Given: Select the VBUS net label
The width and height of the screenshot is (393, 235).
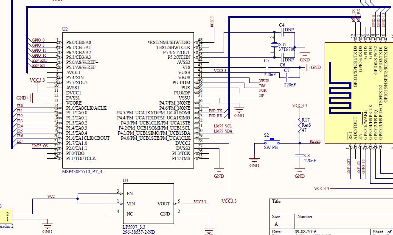Looking at the screenshot, I should click(264, 81).
